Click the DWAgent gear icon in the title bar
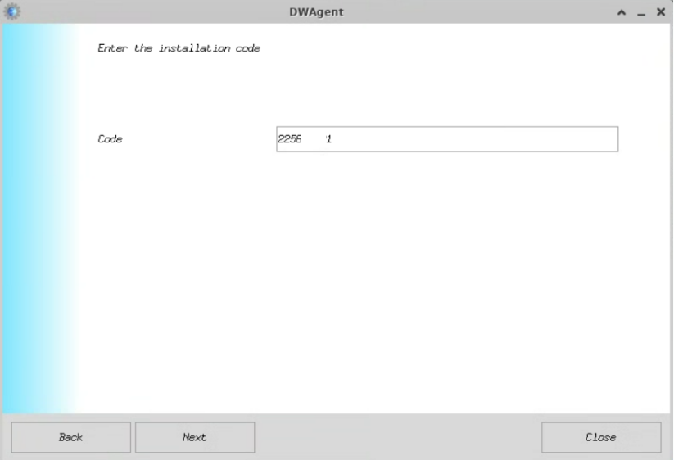Viewport: 674px width, 460px height. pyautogui.click(x=12, y=11)
